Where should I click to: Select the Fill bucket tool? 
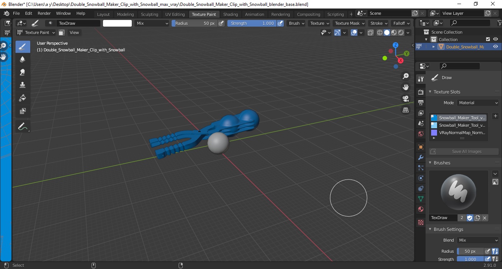[x=23, y=98]
